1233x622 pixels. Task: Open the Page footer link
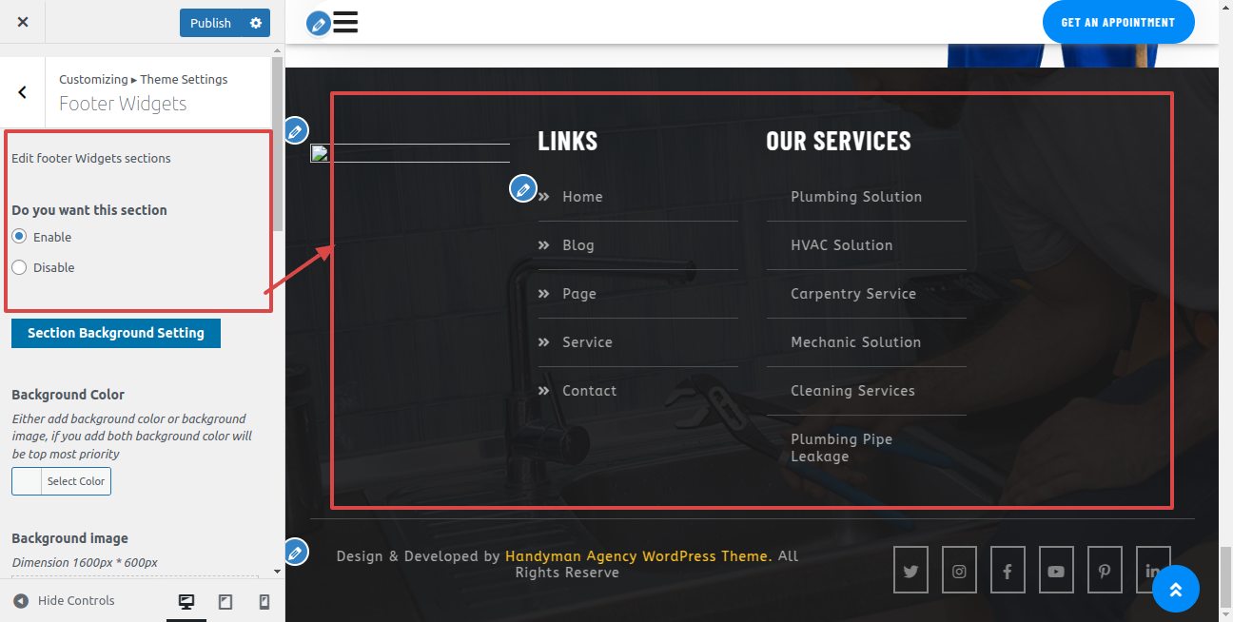(579, 294)
